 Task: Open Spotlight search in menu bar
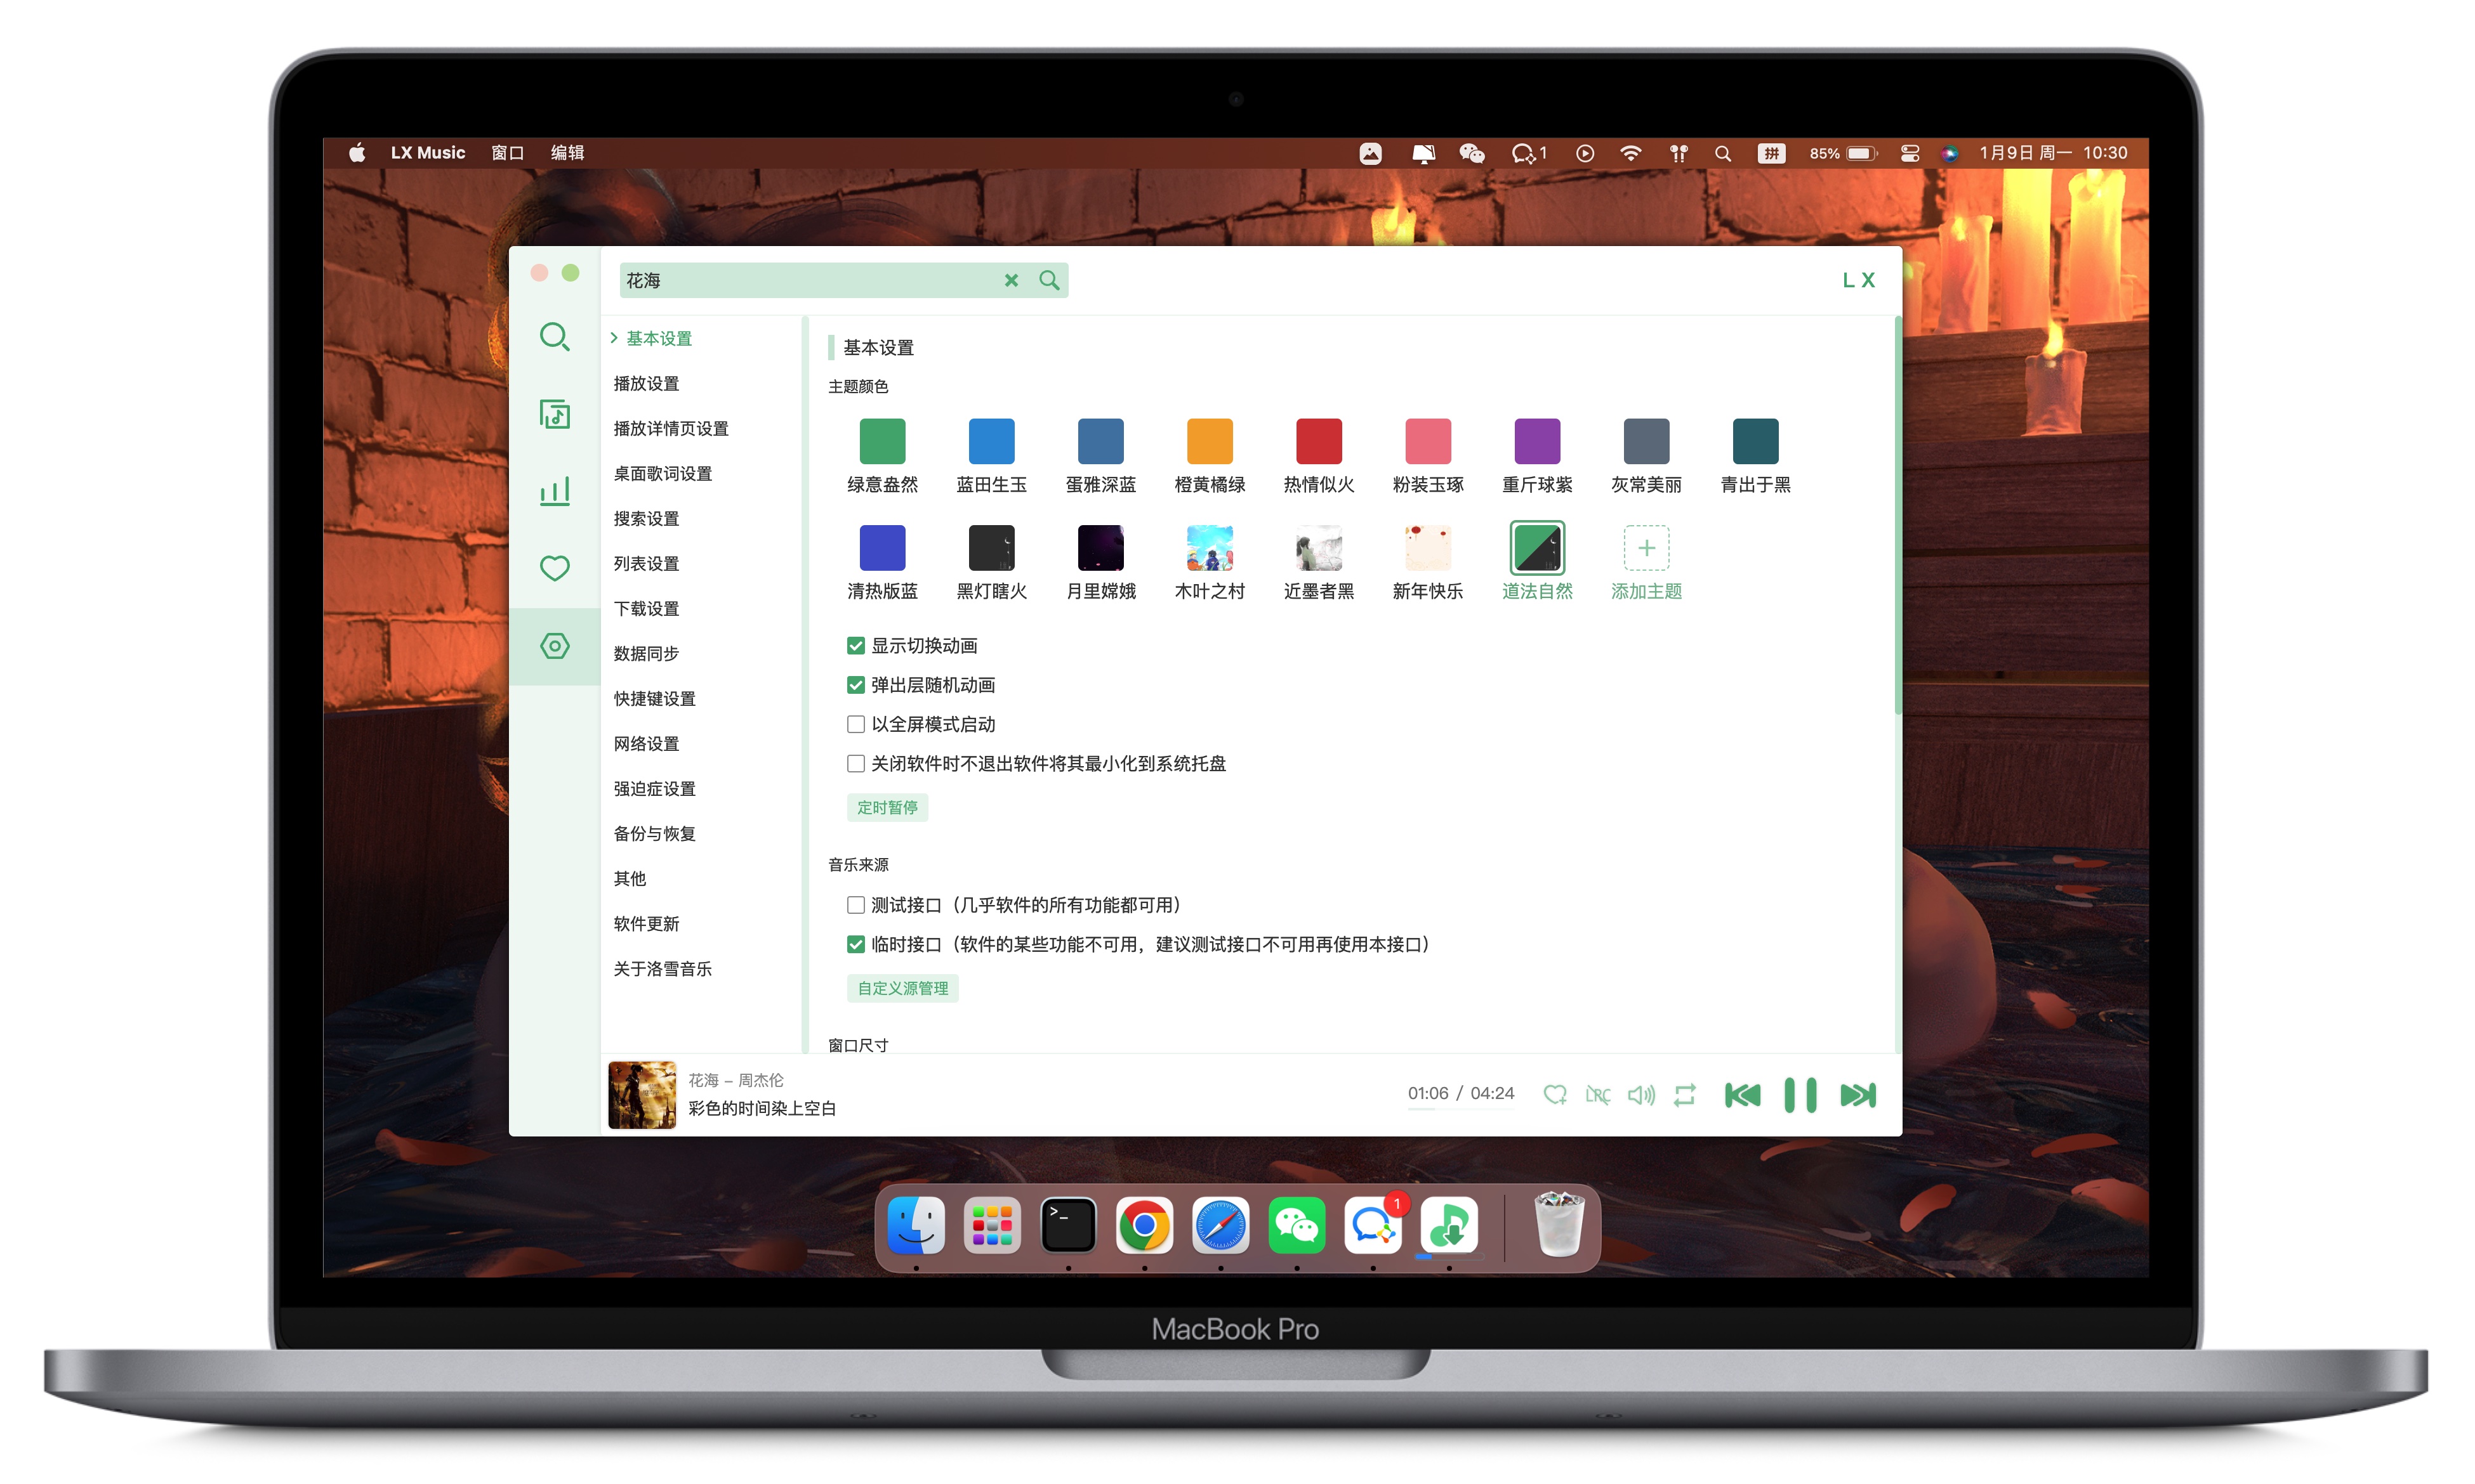pos(1722,153)
